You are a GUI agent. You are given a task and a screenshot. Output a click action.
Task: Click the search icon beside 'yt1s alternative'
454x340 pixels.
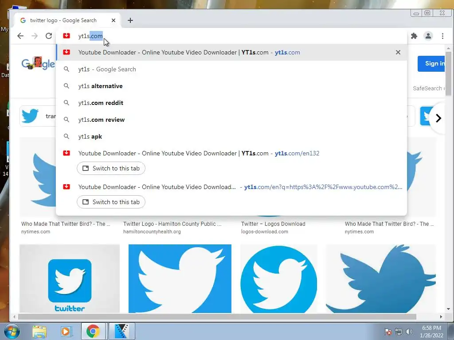pos(67,86)
